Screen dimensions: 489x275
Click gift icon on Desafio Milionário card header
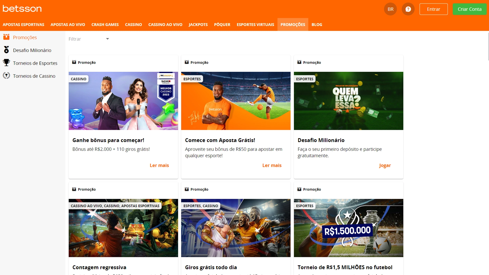pos(299,62)
